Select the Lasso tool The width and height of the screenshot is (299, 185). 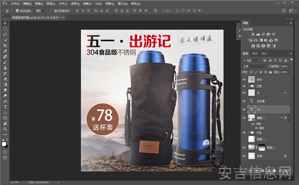5,34
